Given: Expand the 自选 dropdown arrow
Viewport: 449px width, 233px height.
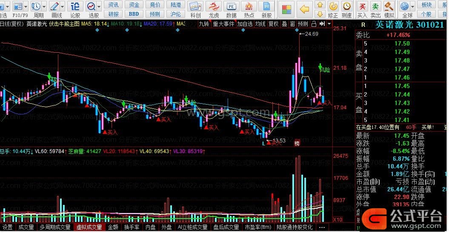Looking at the screenshot, I should point(7,6).
